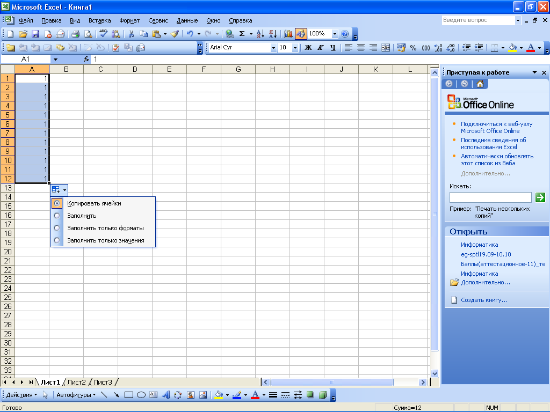The height and width of the screenshot is (412, 550).
Task: Click the Искать search input field
Action: [x=490, y=197]
